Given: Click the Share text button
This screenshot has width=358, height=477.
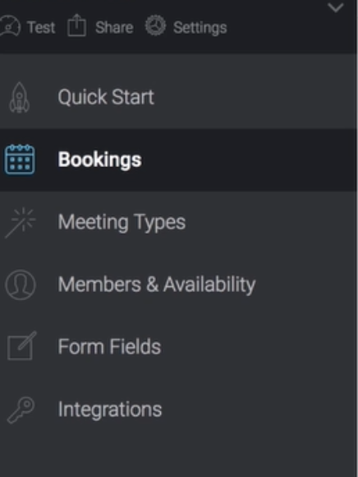Looking at the screenshot, I should click(x=114, y=28).
